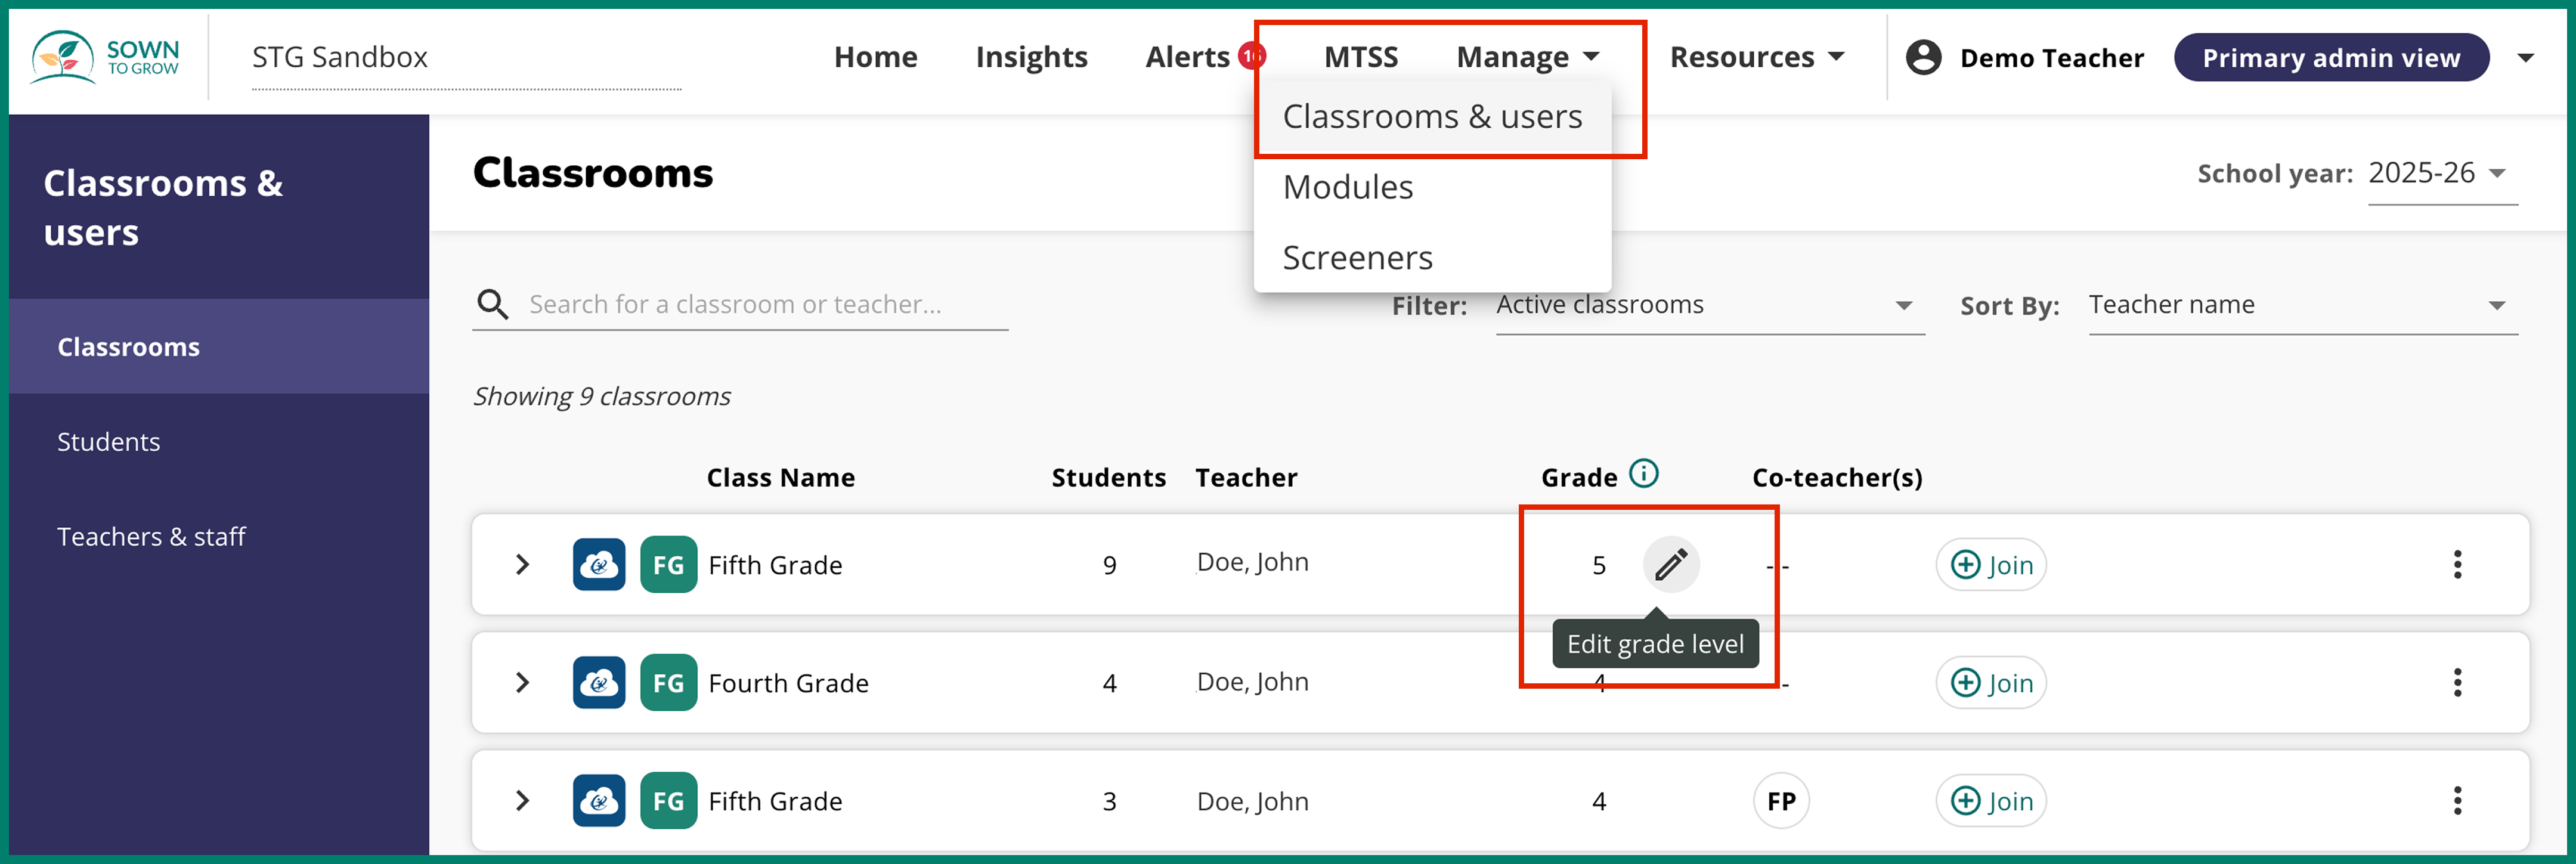Open kebab menu for Fourth Grade row
Viewport: 2576px width, 864px height.
click(2457, 683)
